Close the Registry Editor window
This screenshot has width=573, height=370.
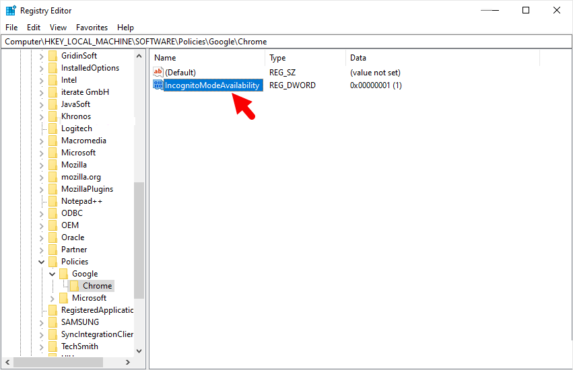(557, 10)
